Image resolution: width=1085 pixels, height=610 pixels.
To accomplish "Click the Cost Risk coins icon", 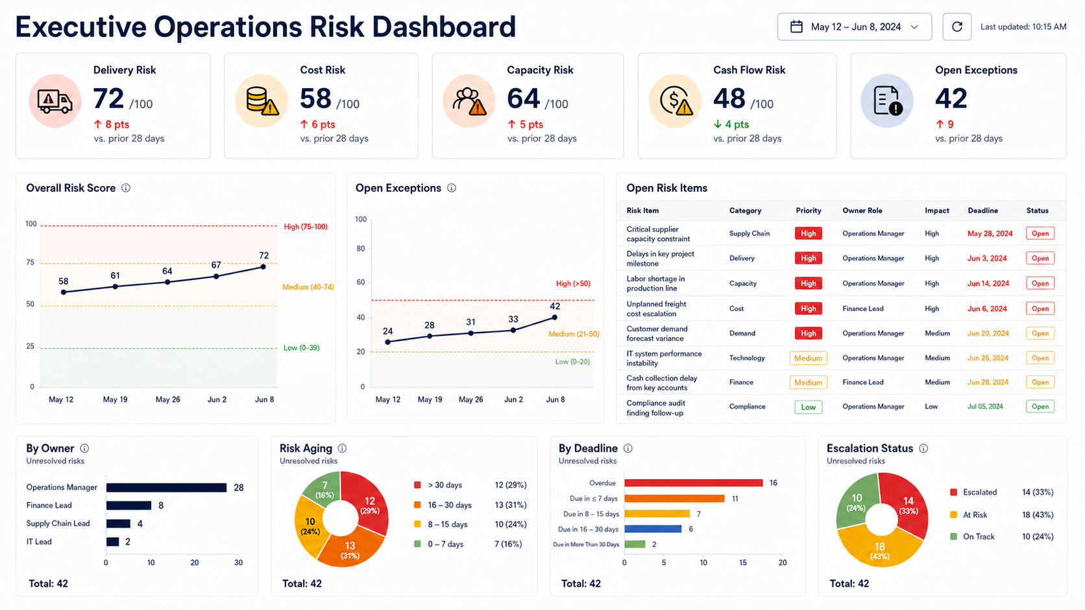I will 262,100.
